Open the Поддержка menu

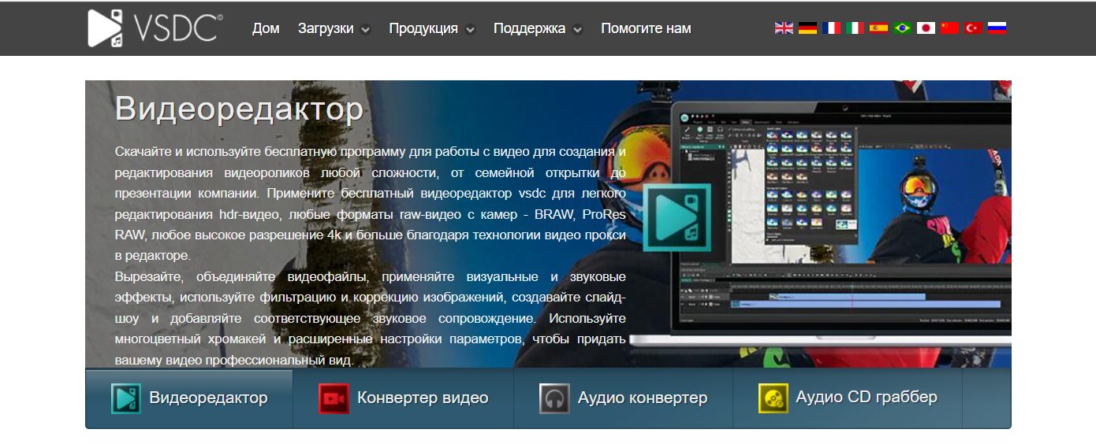pyautogui.click(x=530, y=28)
